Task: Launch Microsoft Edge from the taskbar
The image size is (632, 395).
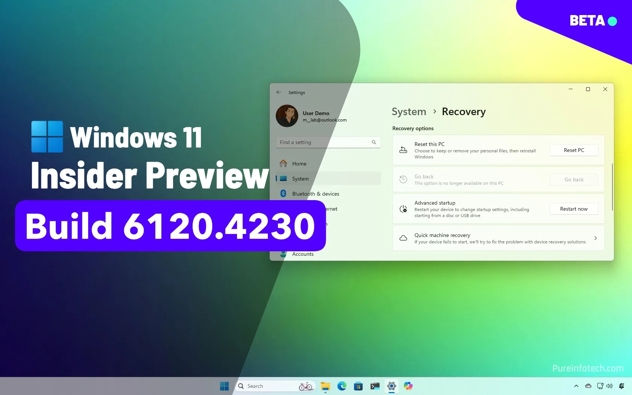Action: 342,386
